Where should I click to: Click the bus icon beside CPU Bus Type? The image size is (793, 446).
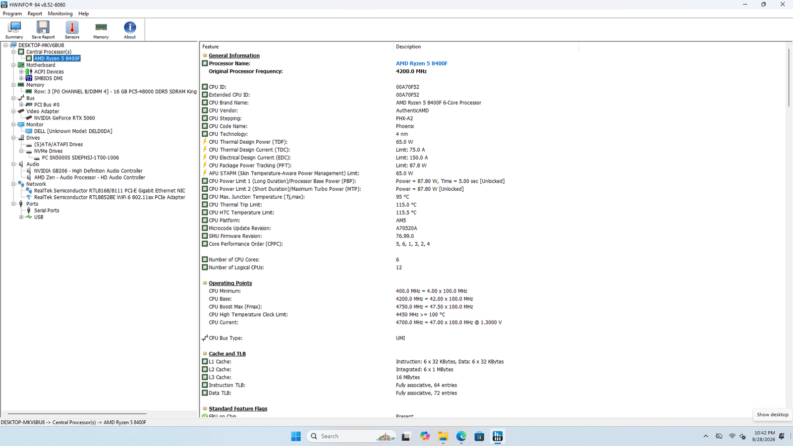coord(205,338)
